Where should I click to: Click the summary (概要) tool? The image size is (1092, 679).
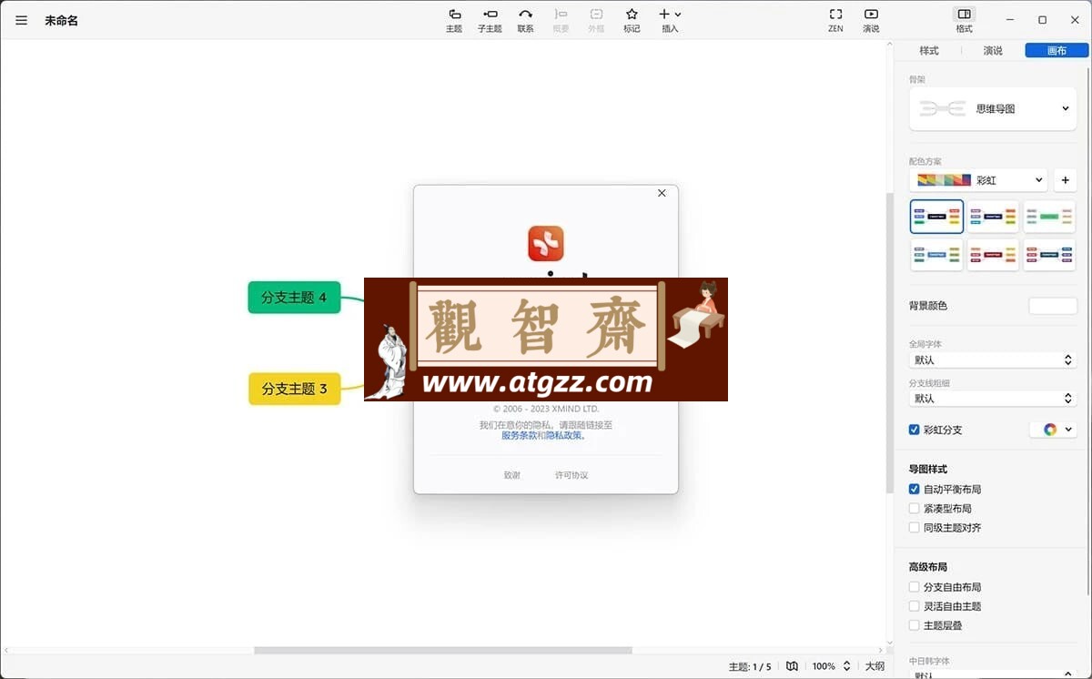[561, 20]
